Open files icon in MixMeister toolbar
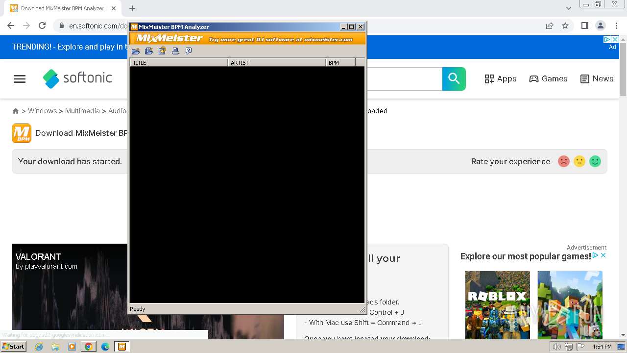 [x=136, y=51]
